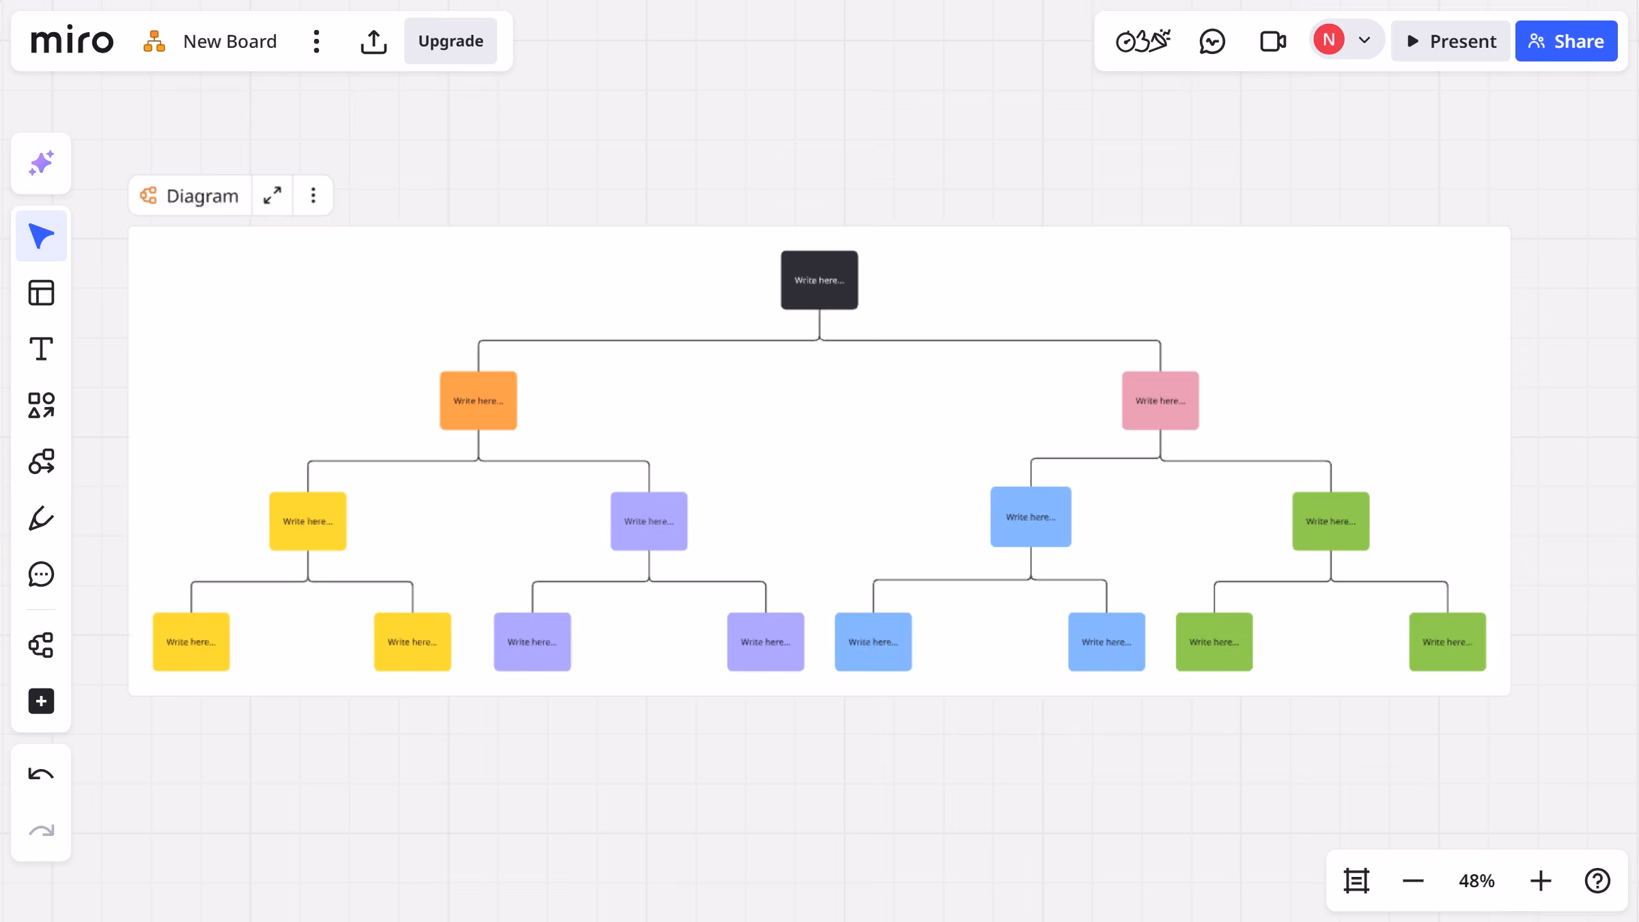Select the blue third-level node under pink
The image size is (1639, 922).
[1031, 517]
